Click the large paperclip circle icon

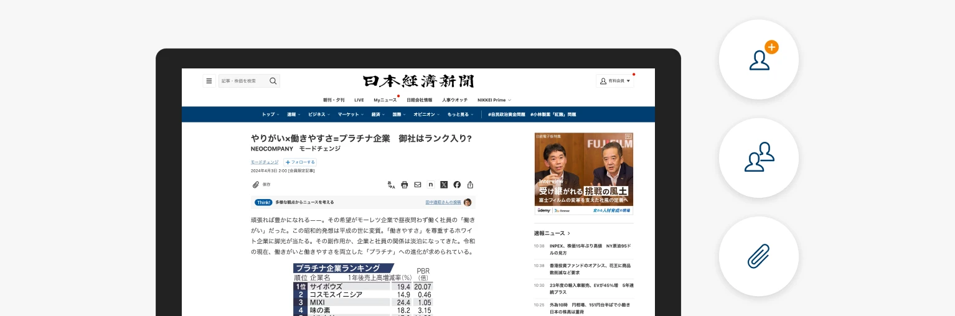click(758, 256)
